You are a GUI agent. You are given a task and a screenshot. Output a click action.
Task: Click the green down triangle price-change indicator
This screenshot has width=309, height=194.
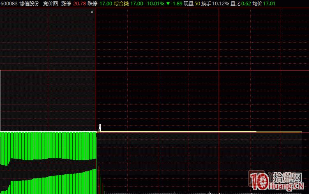point(168,3)
